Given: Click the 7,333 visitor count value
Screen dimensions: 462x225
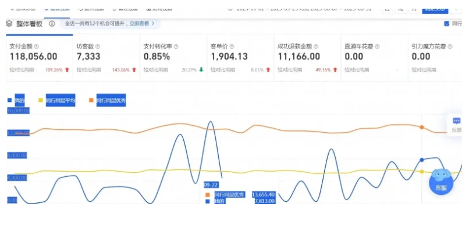Looking at the screenshot, I should pos(88,57).
